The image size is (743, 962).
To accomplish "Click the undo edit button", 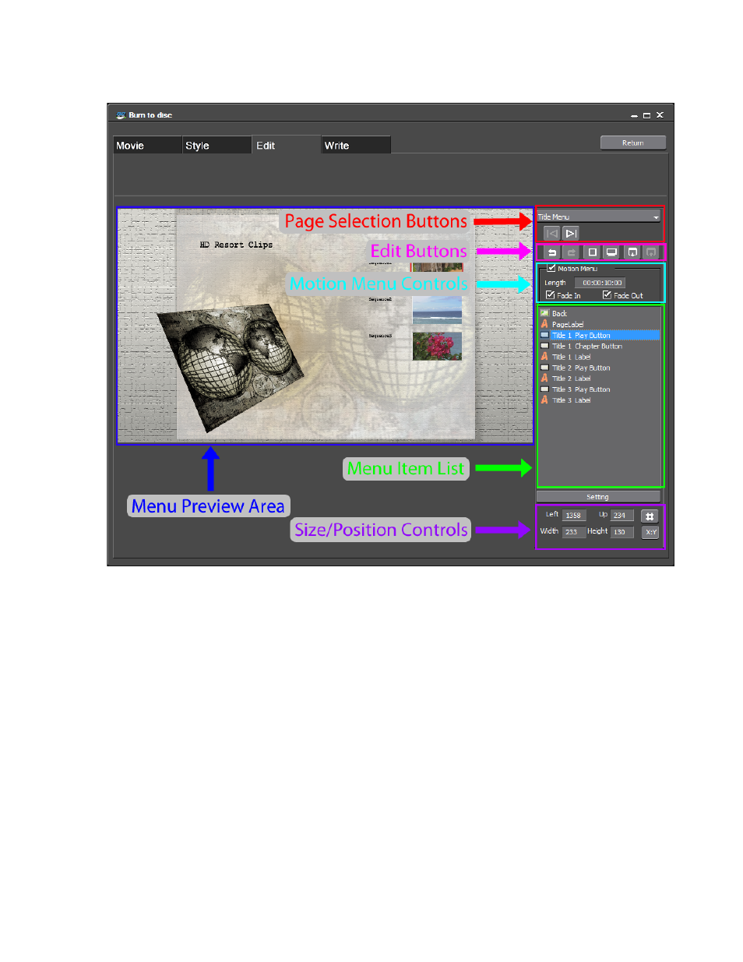I will click(x=552, y=252).
